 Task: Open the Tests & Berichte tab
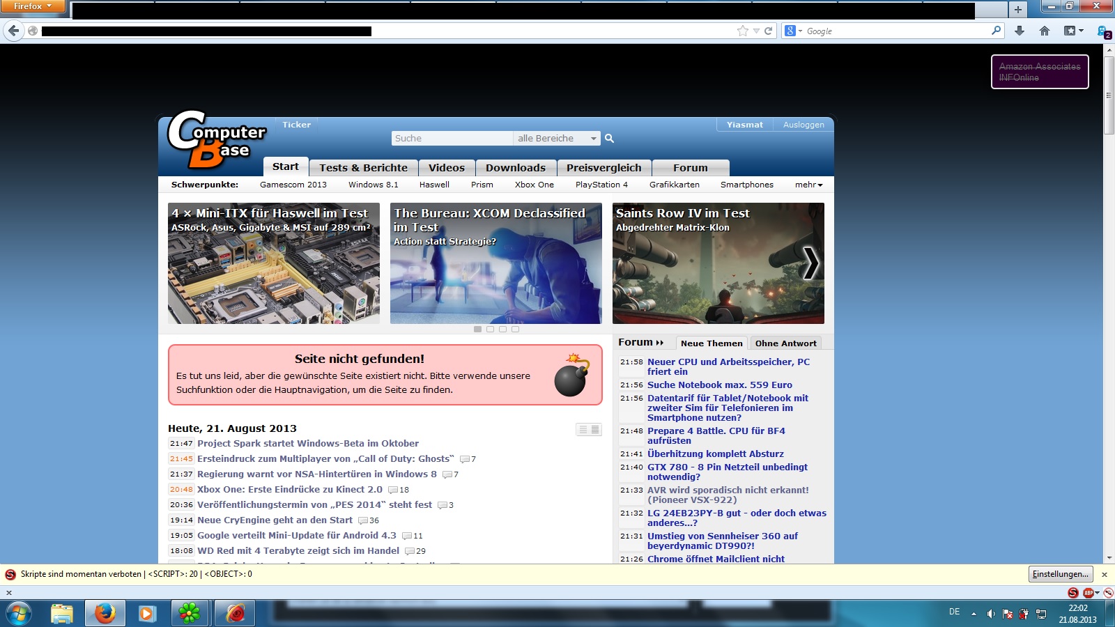(363, 168)
